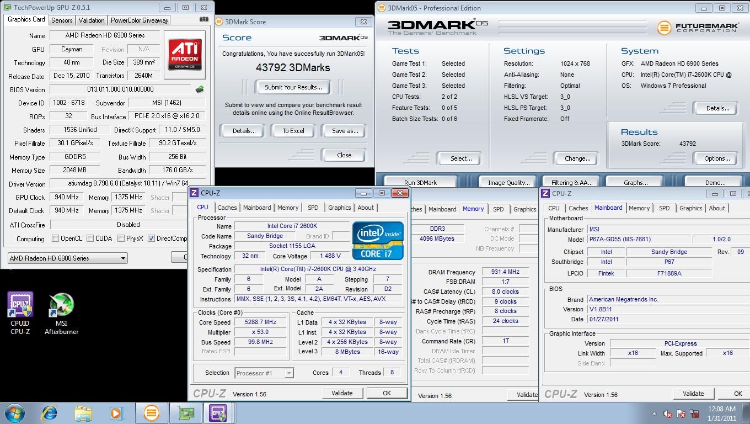This screenshot has height=424, width=750.
Task: Click Validate in CPU-Z Mainboard window
Action: [x=693, y=394]
